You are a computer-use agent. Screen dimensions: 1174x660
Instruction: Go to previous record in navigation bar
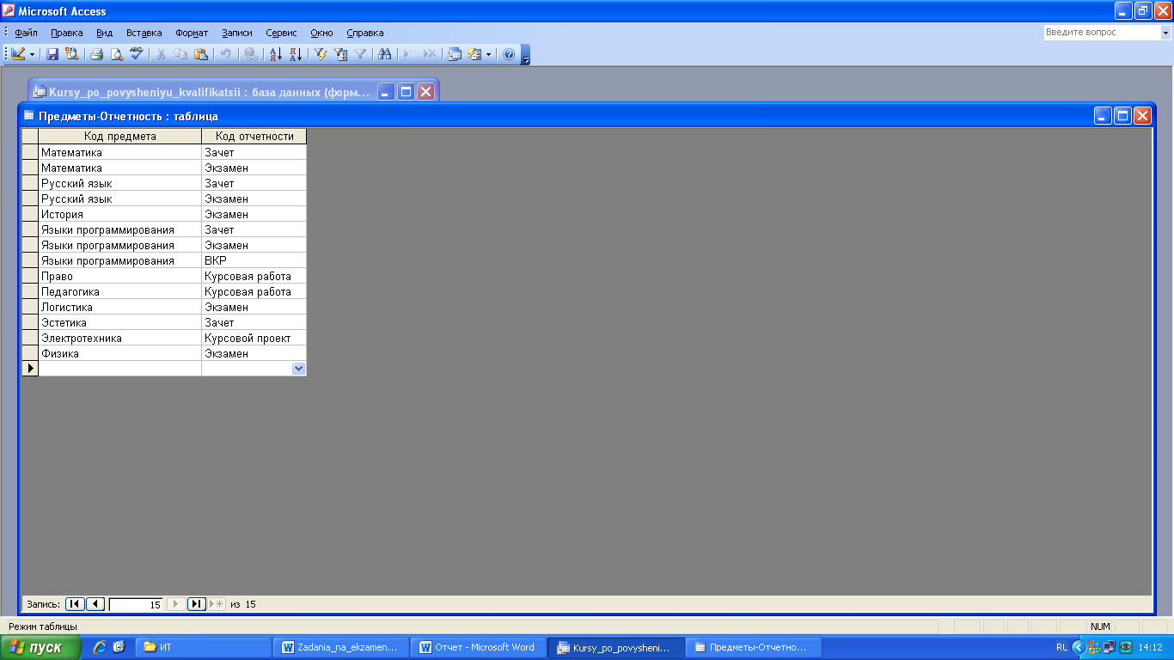click(95, 604)
